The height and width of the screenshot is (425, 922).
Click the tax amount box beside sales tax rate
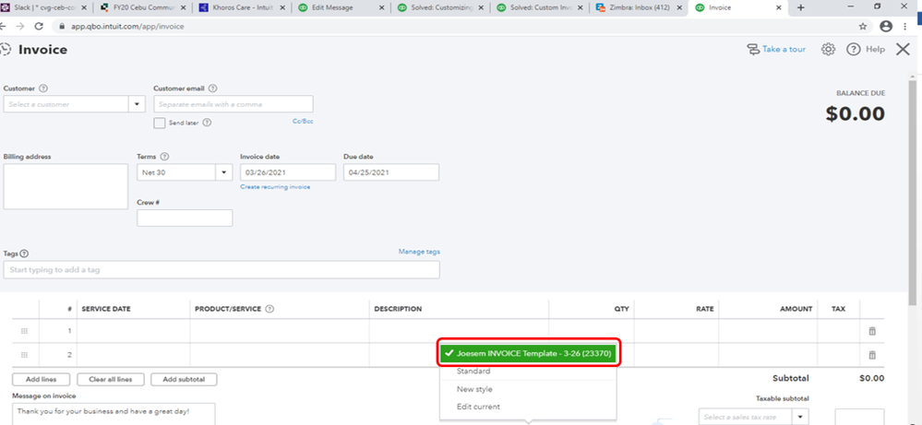coord(859,417)
